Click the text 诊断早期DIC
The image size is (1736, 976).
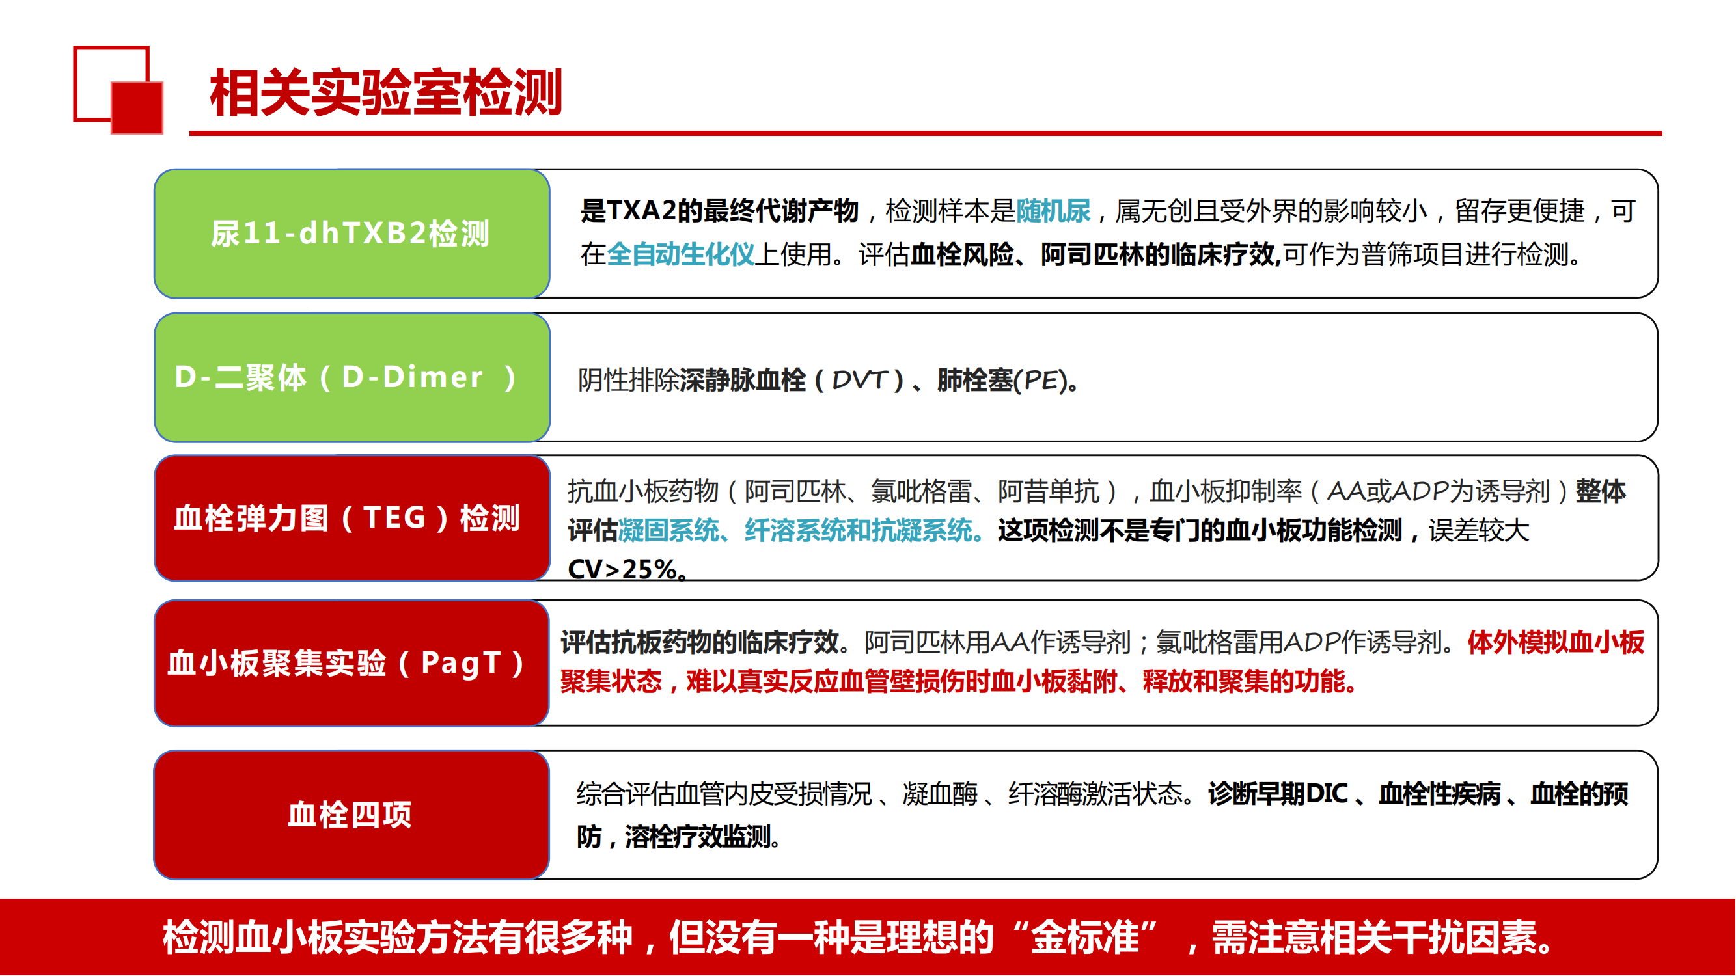click(x=1278, y=794)
